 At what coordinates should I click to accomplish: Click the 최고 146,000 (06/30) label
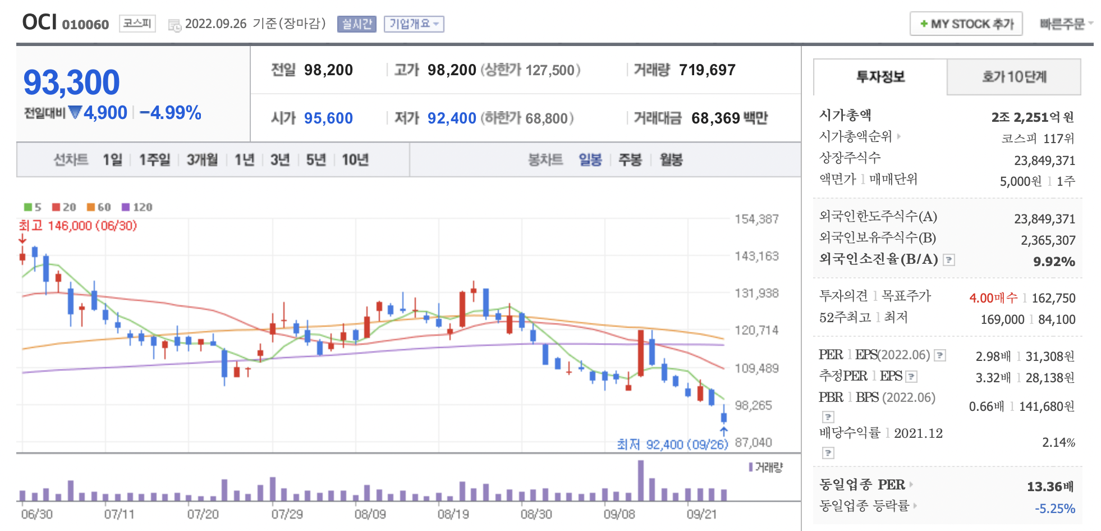pos(77,226)
